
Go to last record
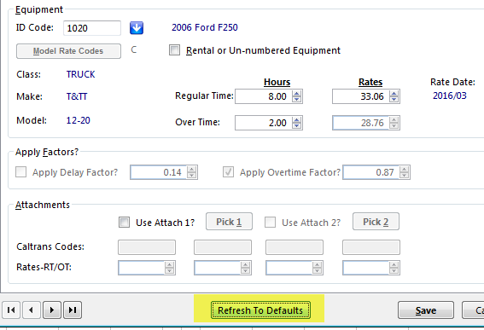click(x=73, y=310)
